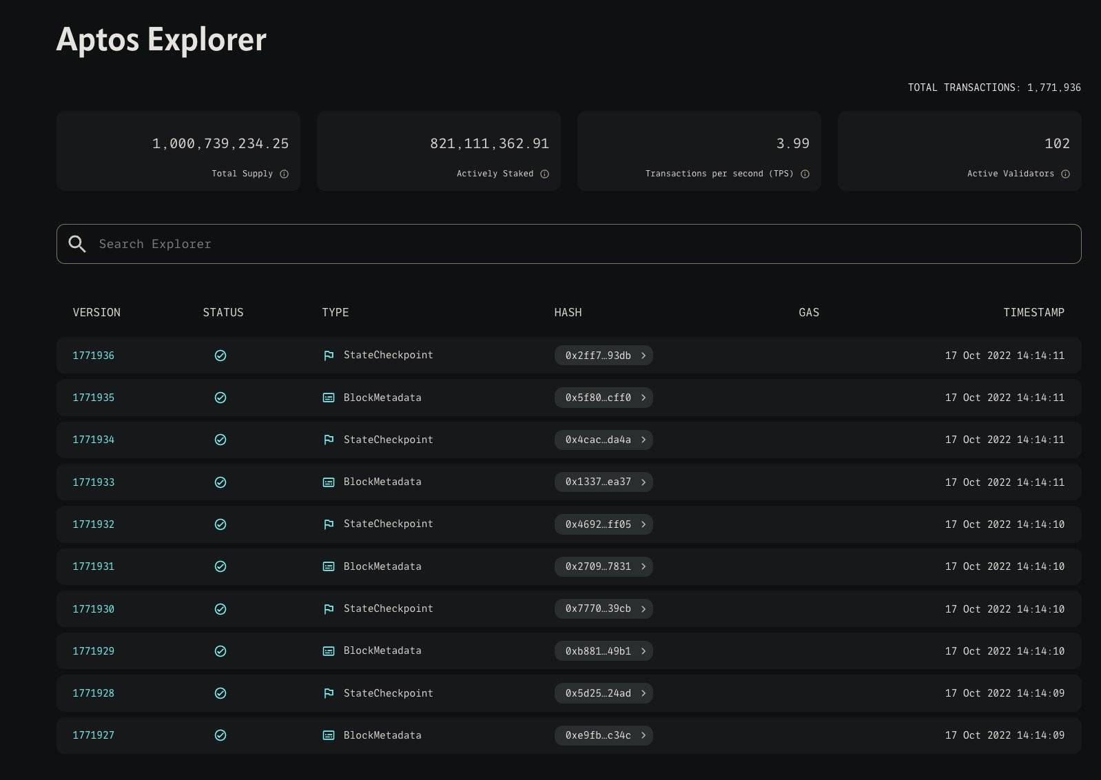The image size is (1101, 780).
Task: Select the row with timestamp 14:14:09 StateCheckpoint
Action: [758, 693]
